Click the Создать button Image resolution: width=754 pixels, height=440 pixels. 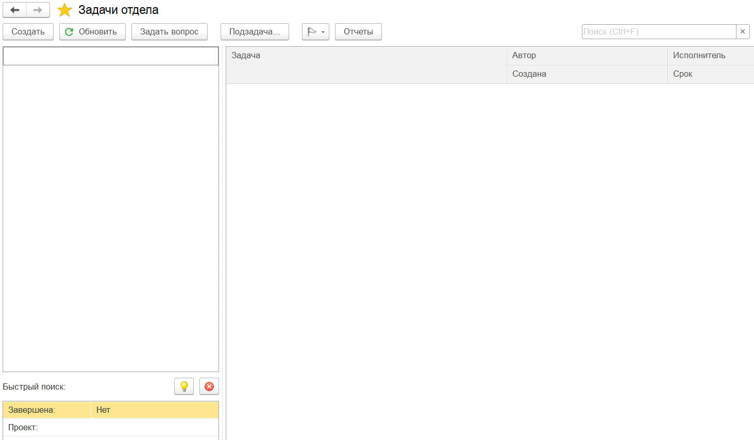click(x=28, y=31)
